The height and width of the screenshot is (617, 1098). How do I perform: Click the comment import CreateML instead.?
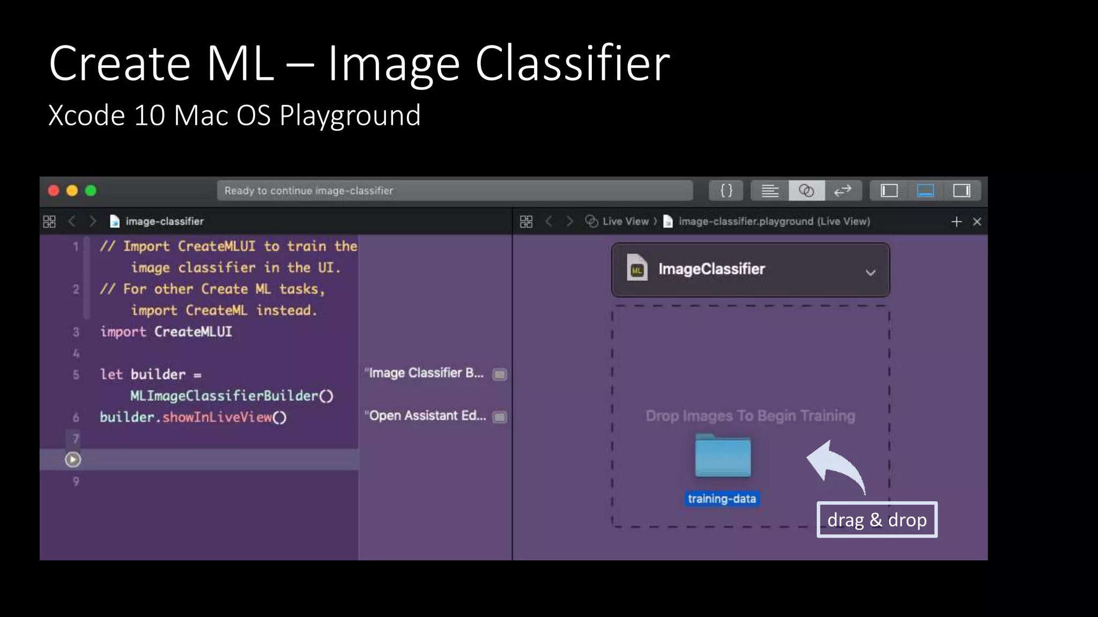click(x=224, y=310)
